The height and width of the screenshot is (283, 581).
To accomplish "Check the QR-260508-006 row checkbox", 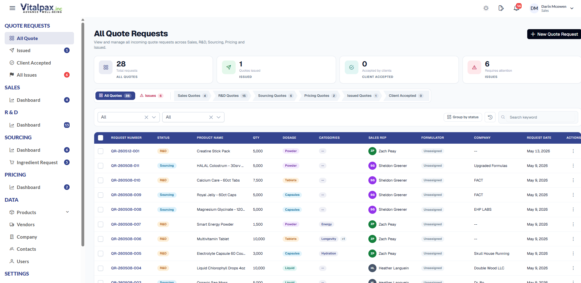I will tap(101, 239).
